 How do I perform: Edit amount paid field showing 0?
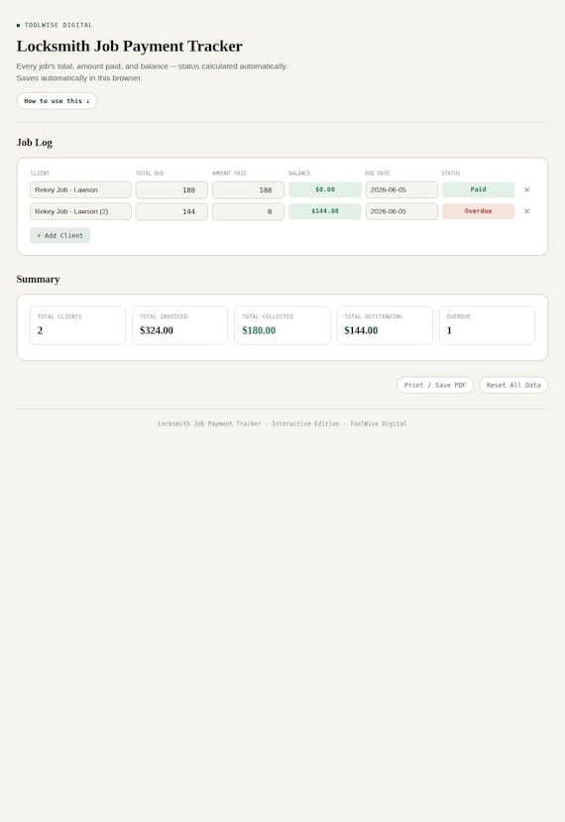(248, 211)
